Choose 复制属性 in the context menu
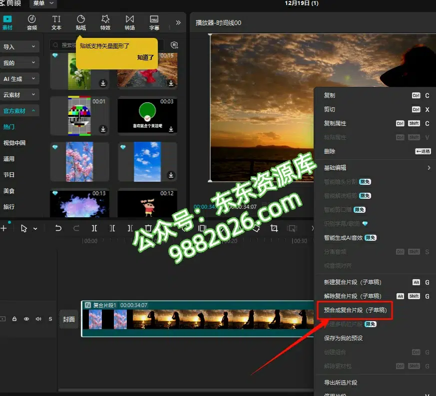436x396 pixels. (x=335, y=123)
